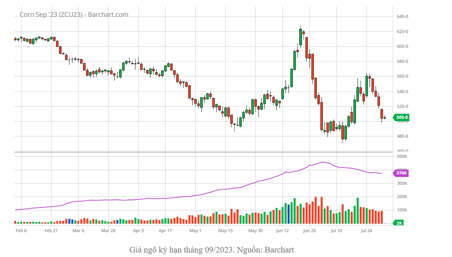452x257 pixels.
Task: Click the 640-0 price axis label
Action: pyautogui.click(x=403, y=16)
